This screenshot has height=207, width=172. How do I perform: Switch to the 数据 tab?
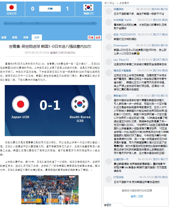15,37
